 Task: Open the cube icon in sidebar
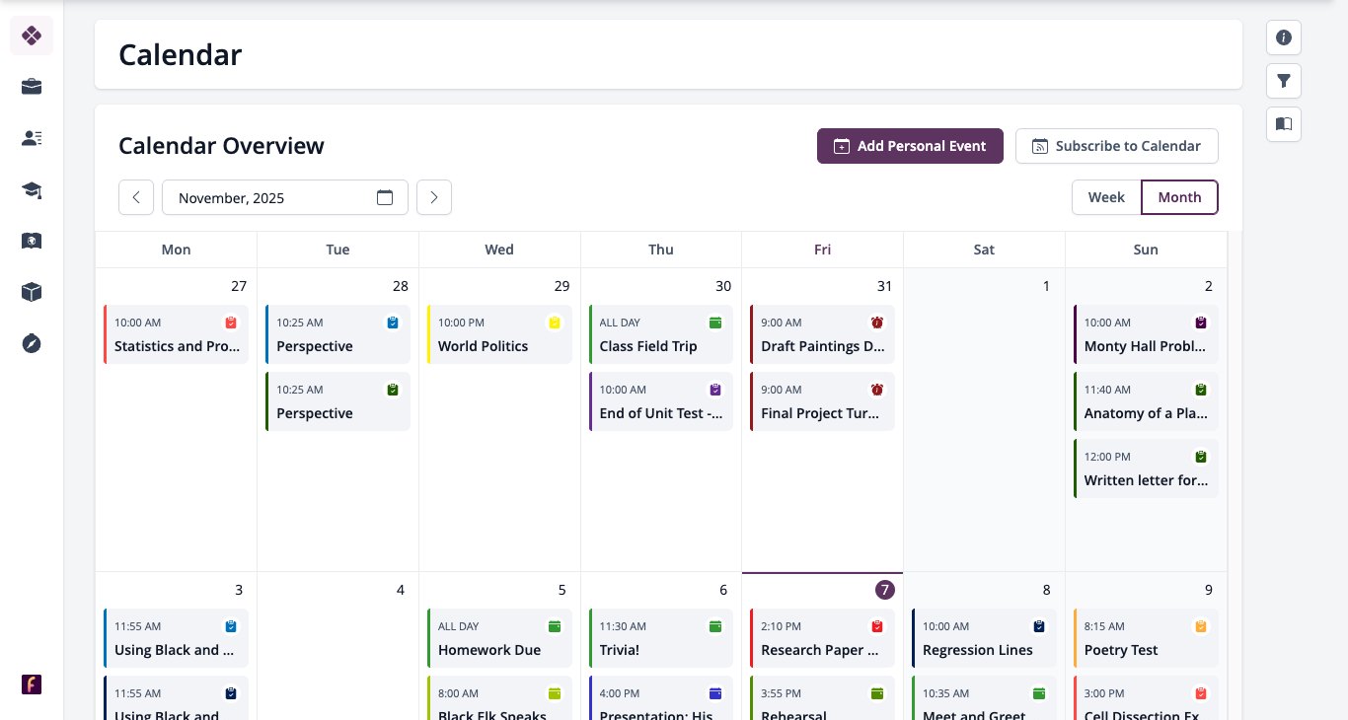point(32,292)
